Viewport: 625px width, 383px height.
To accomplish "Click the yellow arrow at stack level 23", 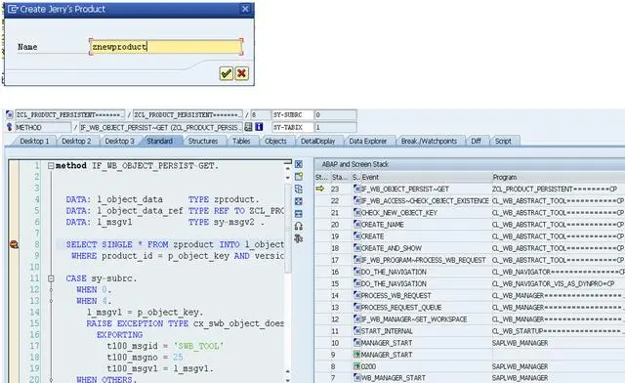I will [x=320, y=189].
